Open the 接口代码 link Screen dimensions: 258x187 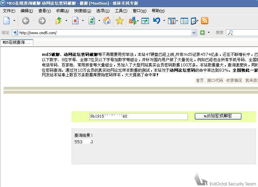[215, 80]
